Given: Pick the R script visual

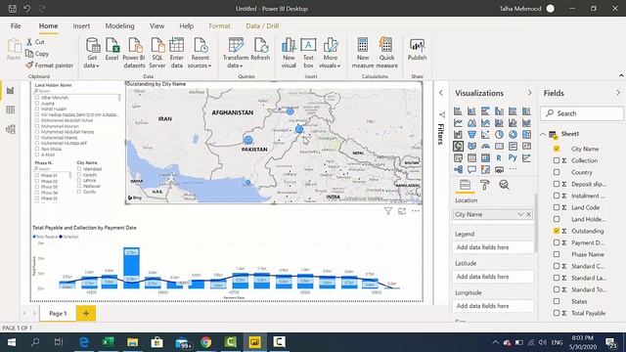Looking at the screenshot, I should 499,158.
